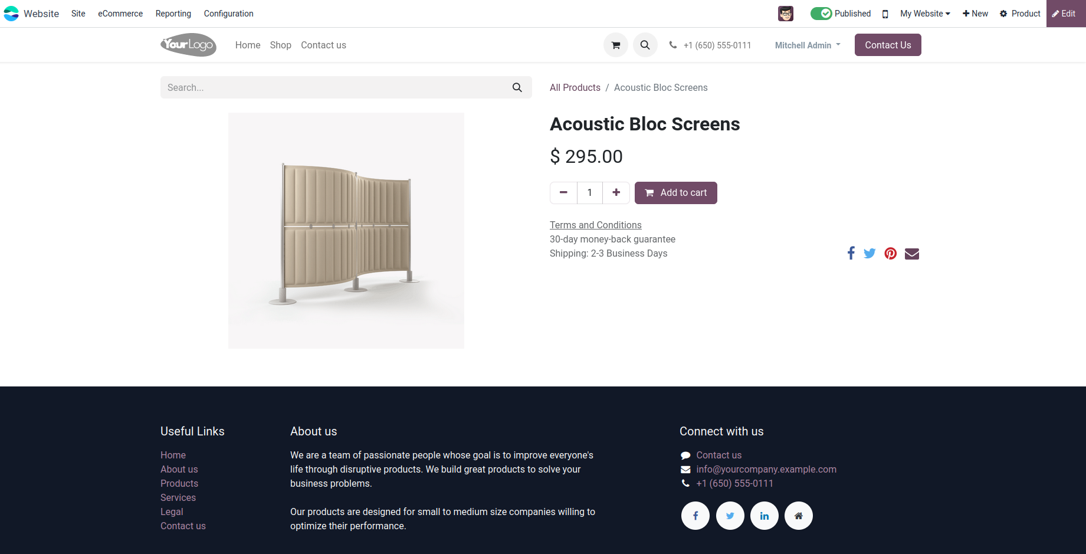This screenshot has height=554, width=1086.
Task: Open the Terms and Conditions link
Action: [x=595, y=225]
